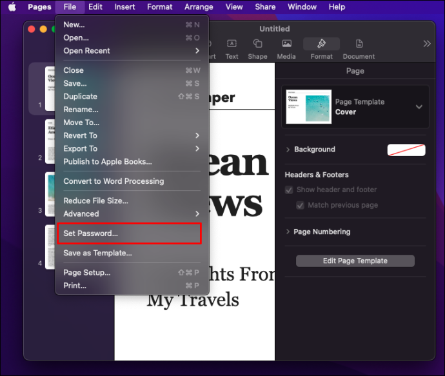This screenshot has height=376, width=445.
Task: Open the Edit menu
Action: coord(95,7)
